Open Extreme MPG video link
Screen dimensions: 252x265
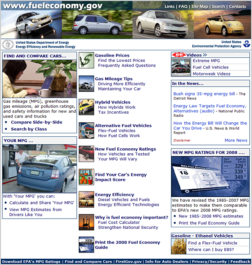click(x=206, y=61)
